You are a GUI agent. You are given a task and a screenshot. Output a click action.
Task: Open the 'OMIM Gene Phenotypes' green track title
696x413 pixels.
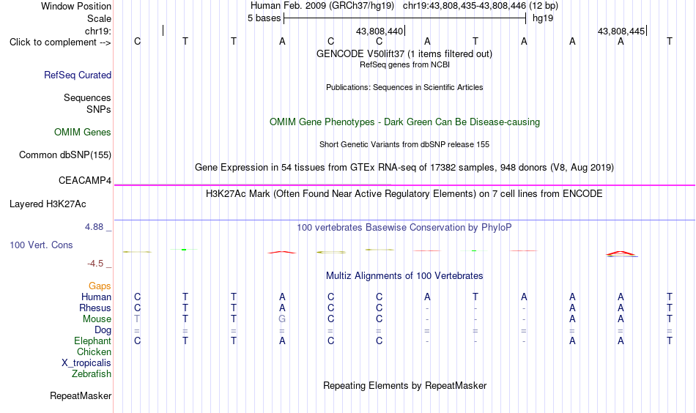click(405, 122)
